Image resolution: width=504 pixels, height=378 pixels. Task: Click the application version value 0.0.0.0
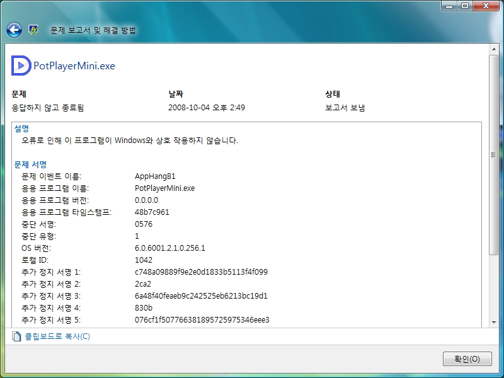pyautogui.click(x=147, y=200)
